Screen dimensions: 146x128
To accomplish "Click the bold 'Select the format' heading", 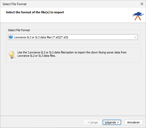I will 35,12.
